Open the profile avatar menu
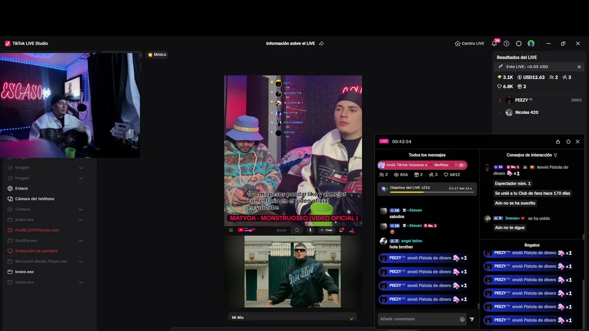Screen dimensions: 589x331 point(531,44)
